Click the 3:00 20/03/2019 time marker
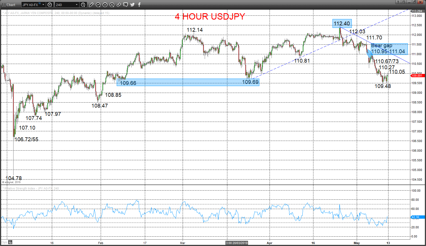 (x=237, y=243)
